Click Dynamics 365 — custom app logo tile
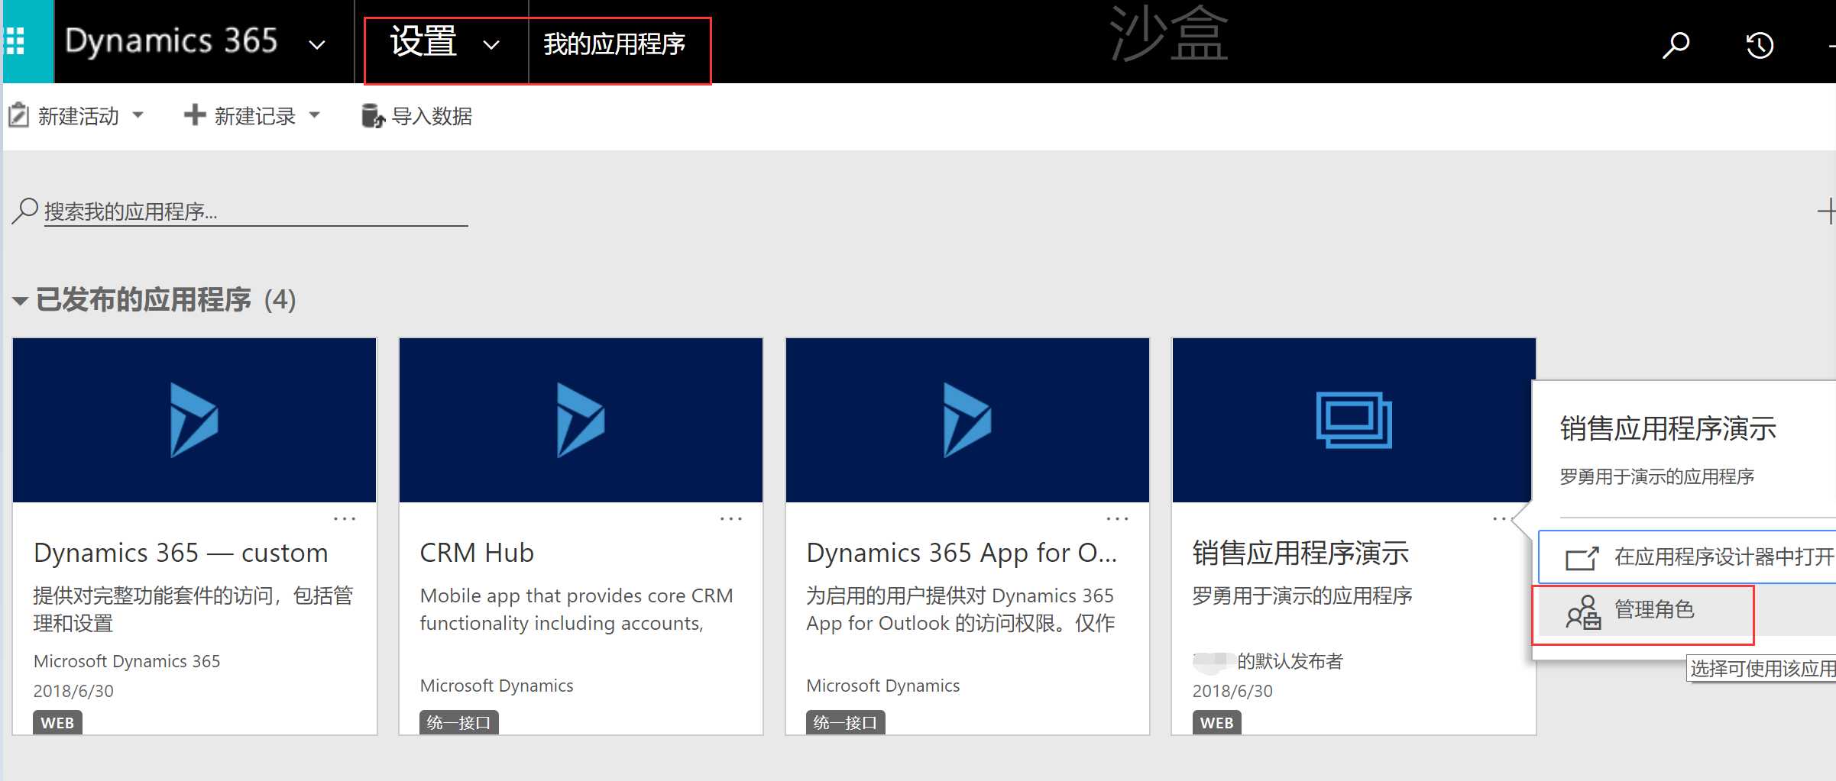The height and width of the screenshot is (781, 1836). (x=195, y=420)
